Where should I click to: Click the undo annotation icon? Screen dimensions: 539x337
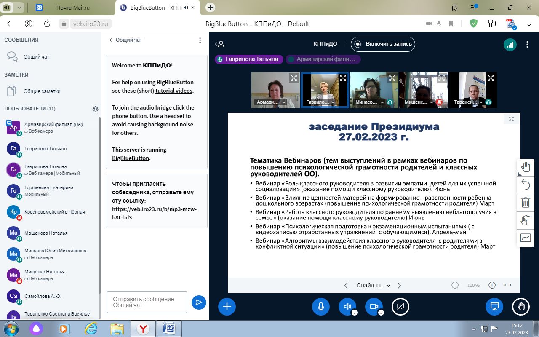click(526, 185)
